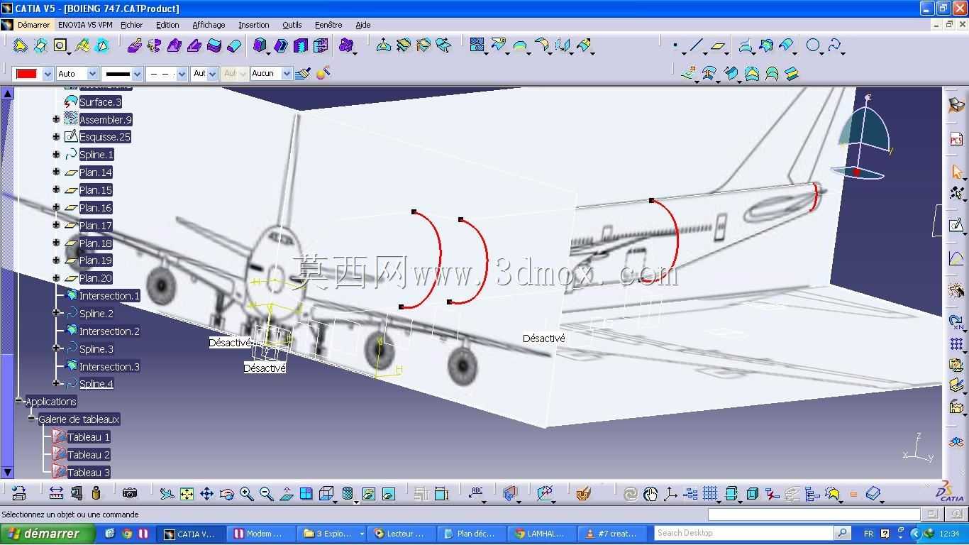The image size is (969, 545).
Task: Activate the Pan view tool
Action: tap(206, 494)
